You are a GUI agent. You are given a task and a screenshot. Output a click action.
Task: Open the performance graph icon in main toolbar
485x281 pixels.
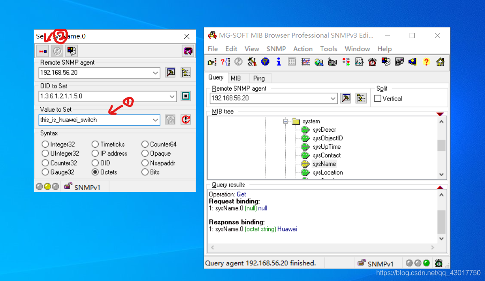[x=305, y=62]
